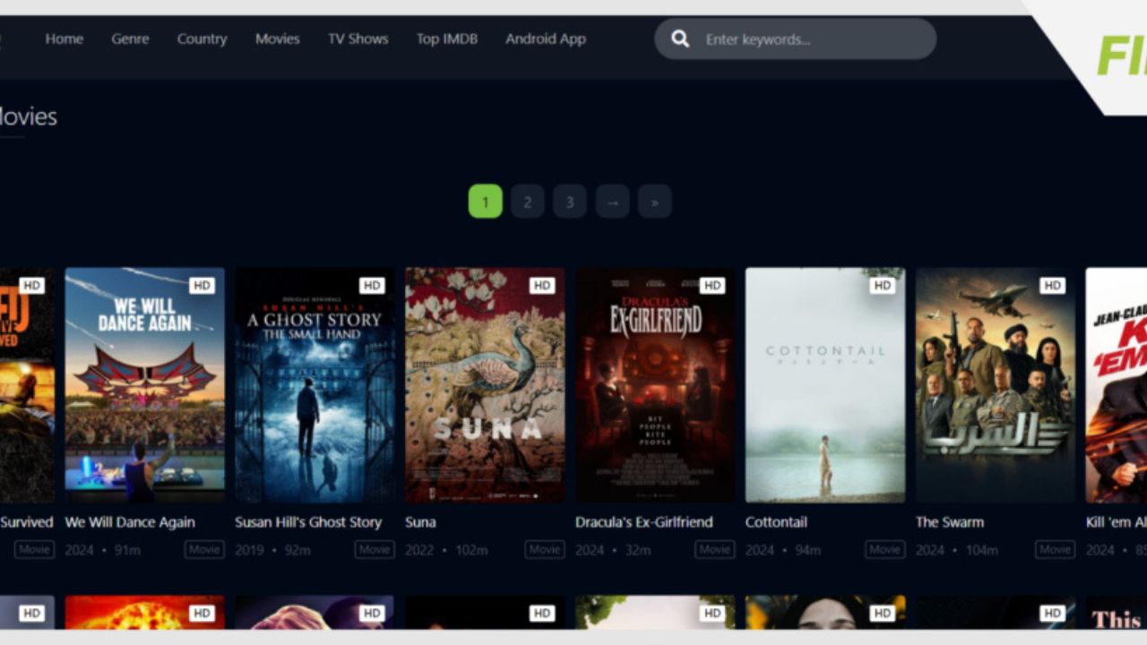Open The Swarm movie poster

tap(996, 385)
